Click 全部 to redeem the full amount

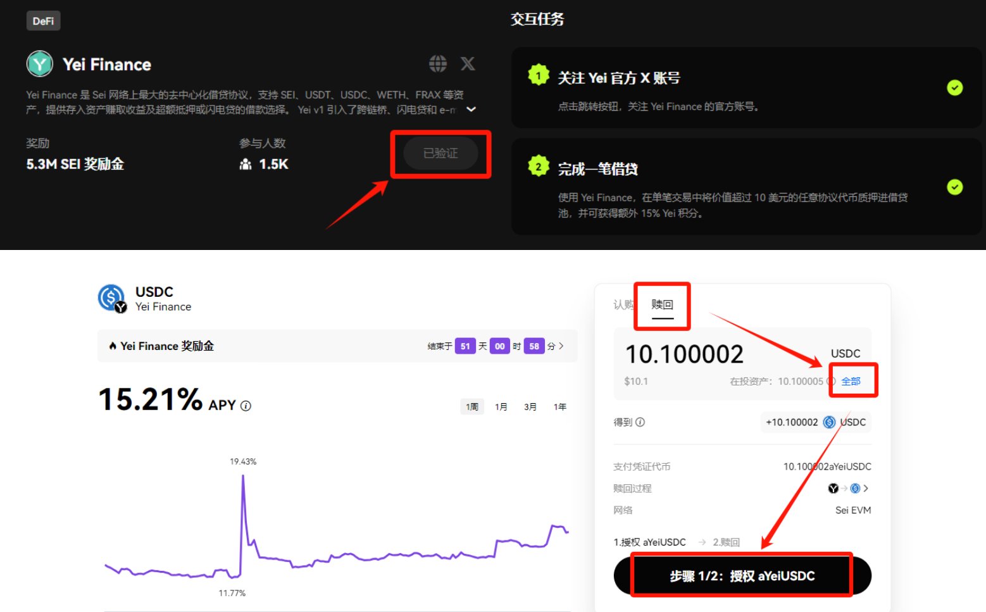[851, 381]
